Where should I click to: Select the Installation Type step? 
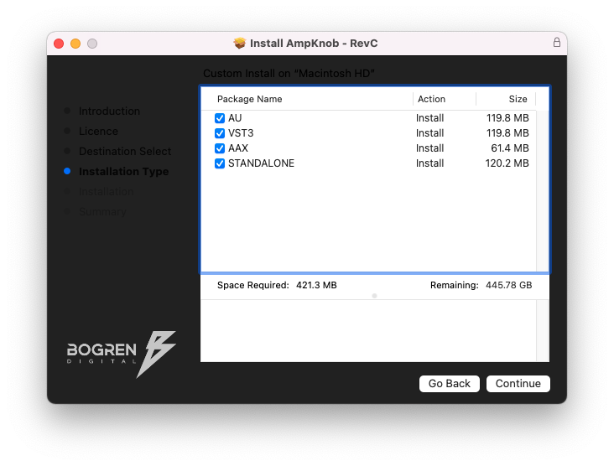click(x=124, y=171)
